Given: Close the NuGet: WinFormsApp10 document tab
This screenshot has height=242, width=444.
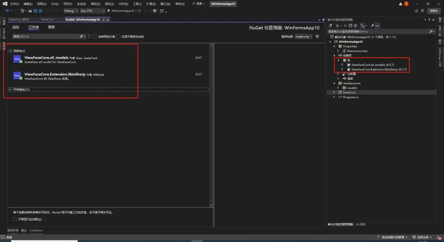Looking at the screenshot, I should click(x=108, y=20).
